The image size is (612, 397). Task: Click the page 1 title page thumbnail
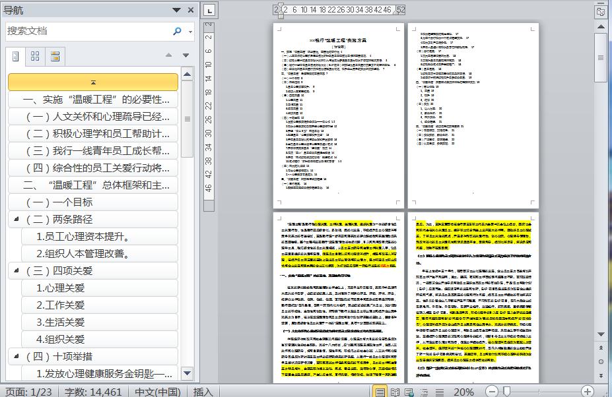click(339, 116)
